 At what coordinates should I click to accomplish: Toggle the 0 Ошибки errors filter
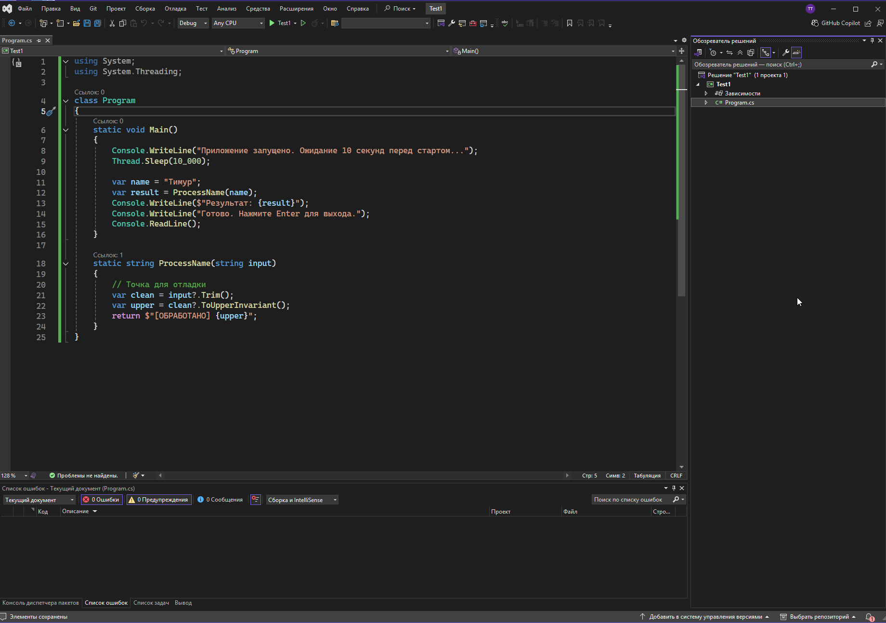101,500
